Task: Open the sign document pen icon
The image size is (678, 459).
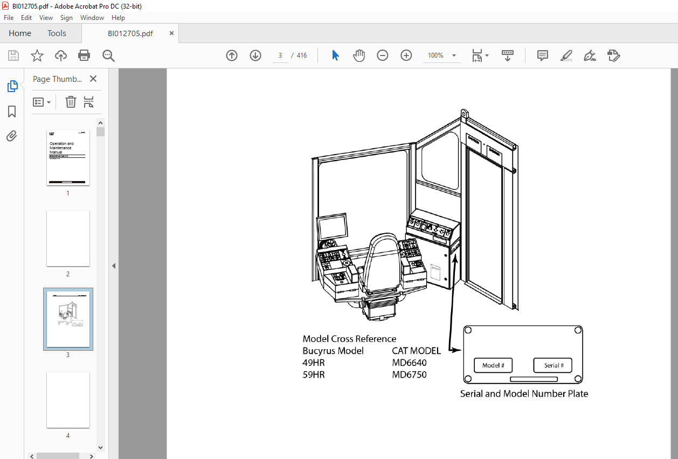Action: [x=590, y=55]
